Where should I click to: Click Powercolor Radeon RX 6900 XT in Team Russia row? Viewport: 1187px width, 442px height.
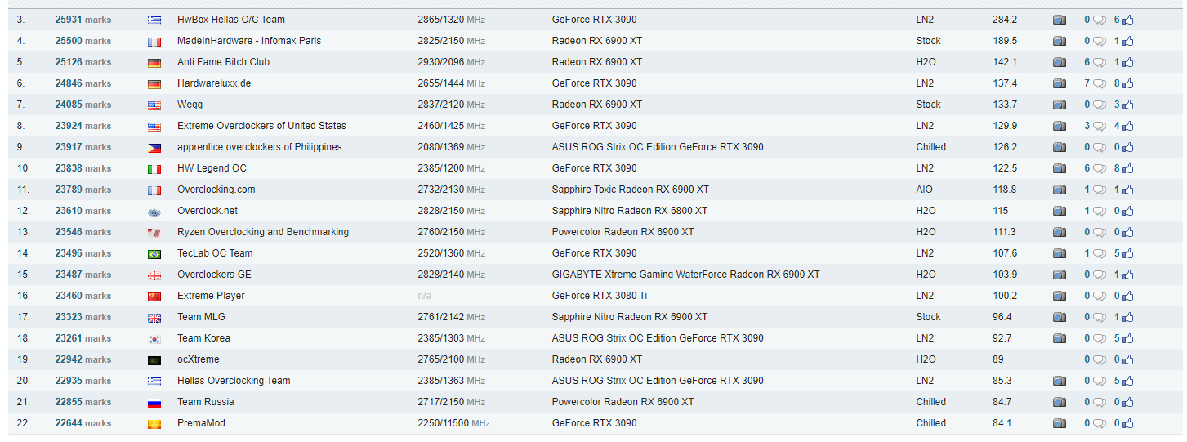(623, 402)
